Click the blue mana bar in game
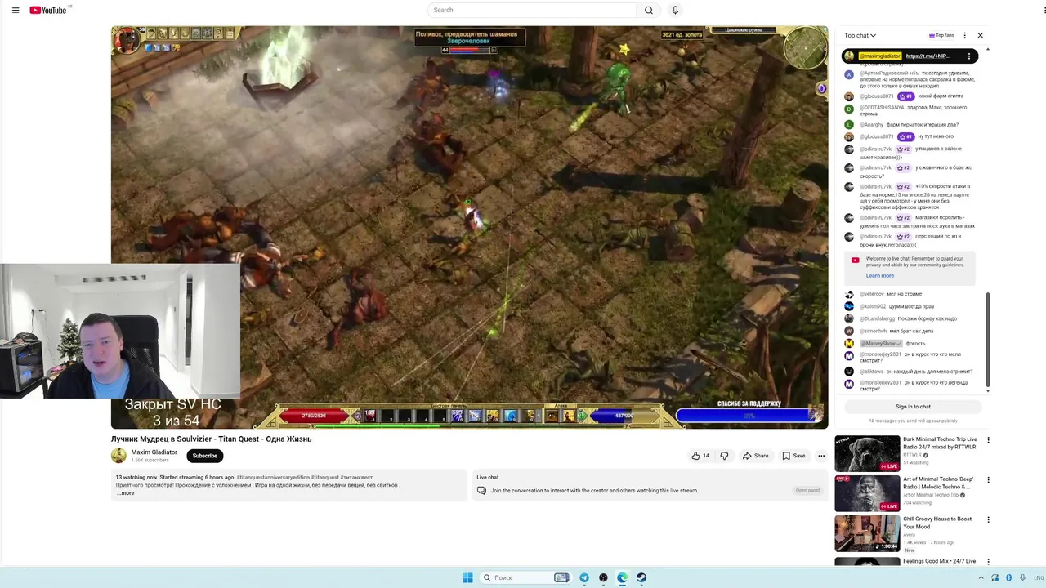The height and width of the screenshot is (588, 1046). pos(625,416)
